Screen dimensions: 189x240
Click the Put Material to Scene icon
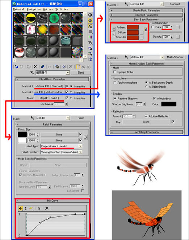[22, 67]
